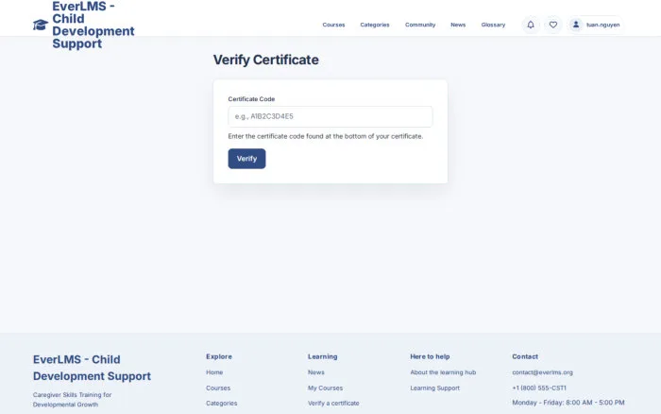Open the tuan.nguyen account menu
The width and height of the screenshot is (661, 414).
click(x=595, y=25)
